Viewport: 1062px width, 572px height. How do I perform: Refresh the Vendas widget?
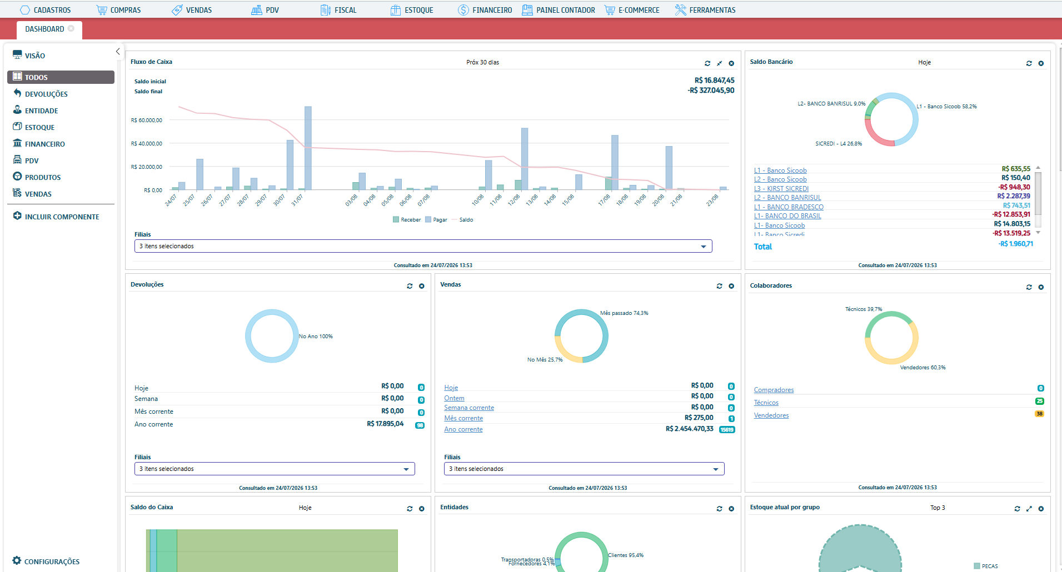(x=719, y=286)
